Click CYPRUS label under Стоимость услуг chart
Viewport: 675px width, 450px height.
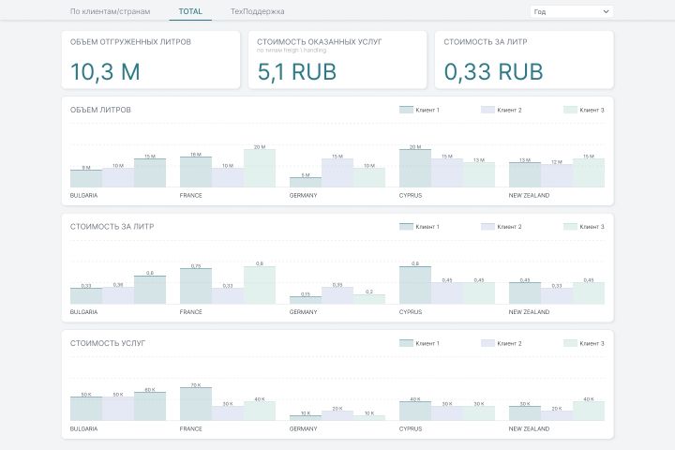pyautogui.click(x=411, y=428)
